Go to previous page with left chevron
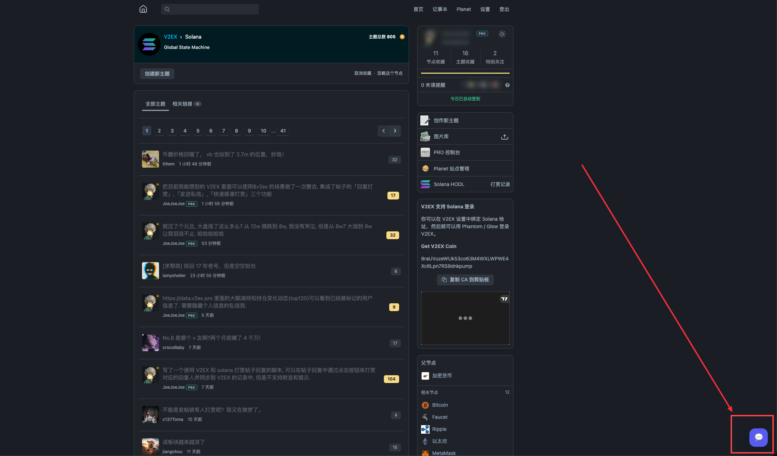Screen dimensions: 777x456 tap(384, 131)
